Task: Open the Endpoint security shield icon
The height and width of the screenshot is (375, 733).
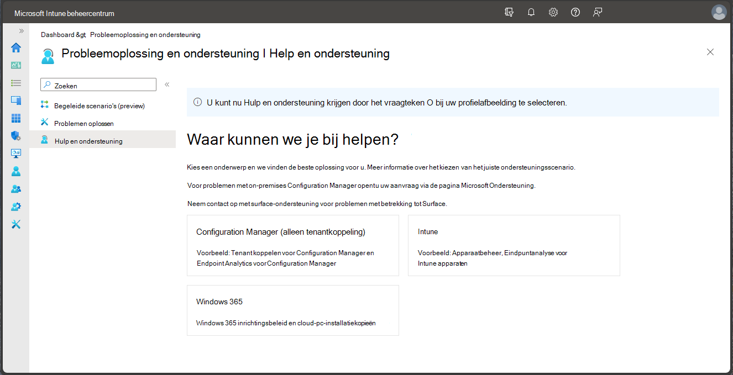Action: pos(16,136)
